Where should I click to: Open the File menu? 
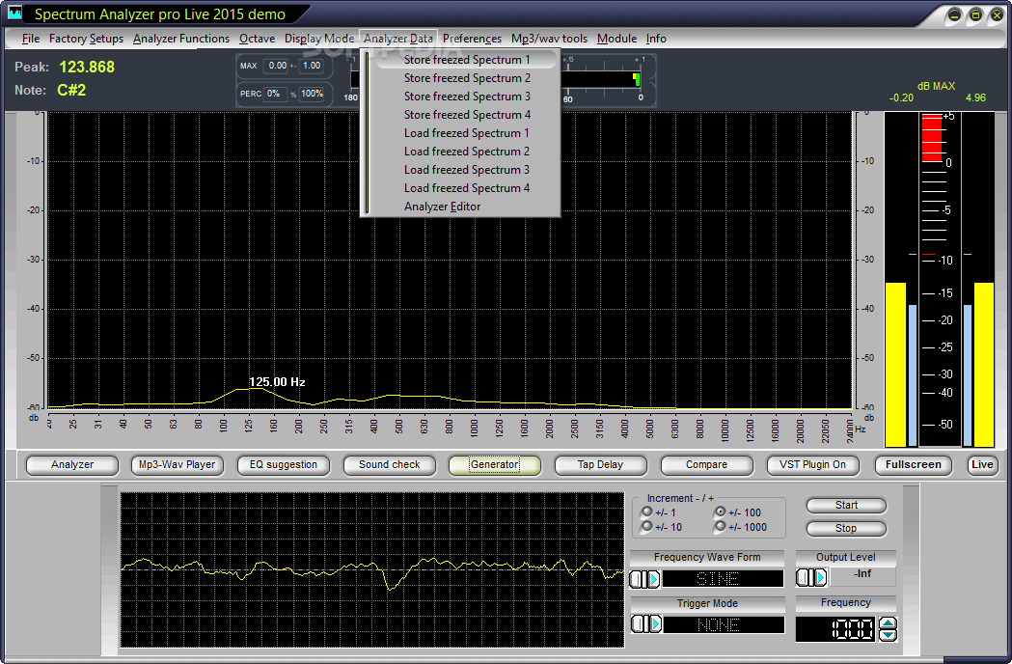pyautogui.click(x=30, y=39)
